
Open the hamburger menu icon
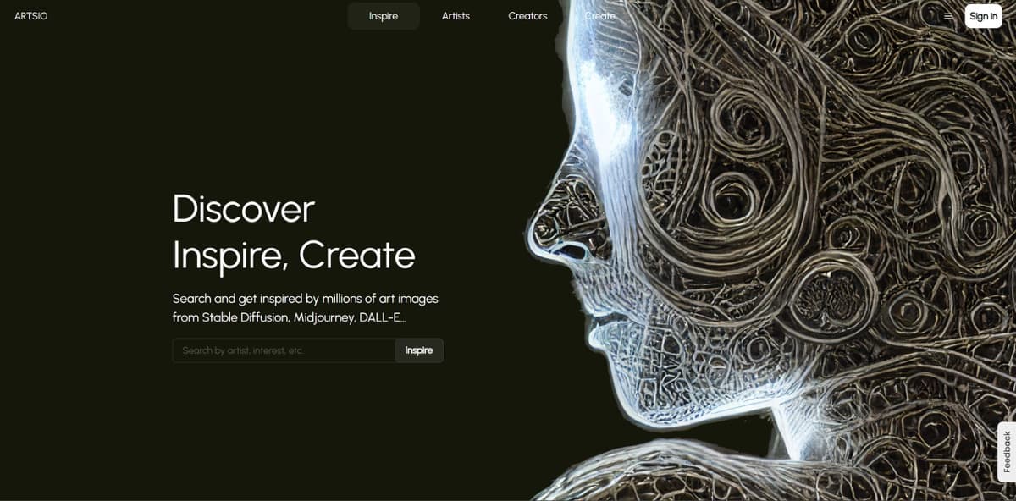click(948, 16)
